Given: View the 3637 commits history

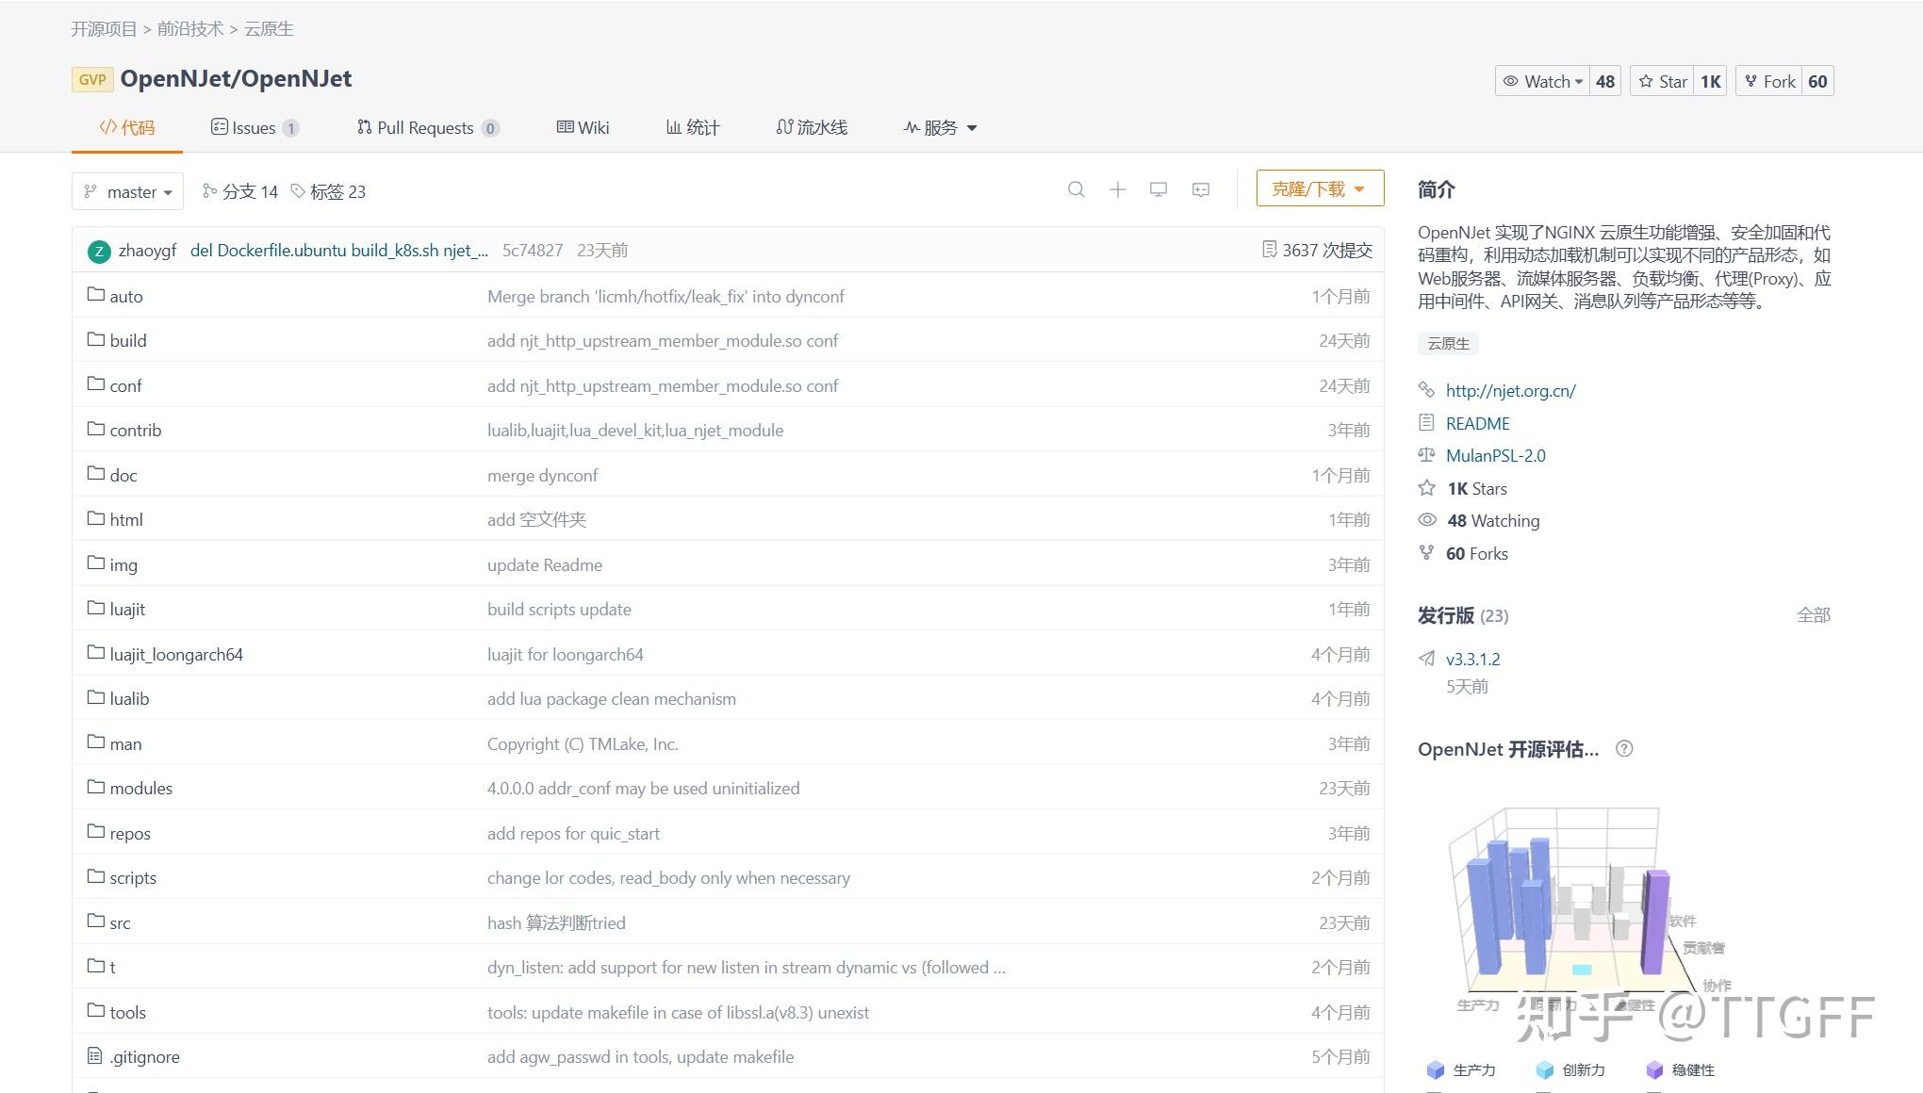Looking at the screenshot, I should 1317,249.
